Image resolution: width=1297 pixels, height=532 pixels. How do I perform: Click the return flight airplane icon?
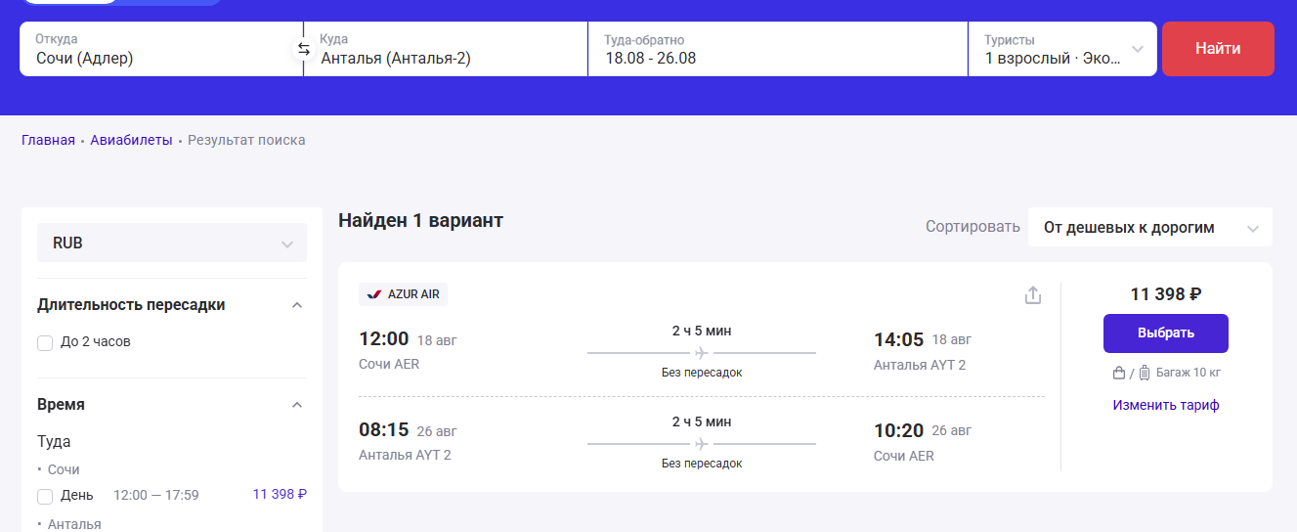coord(701,444)
